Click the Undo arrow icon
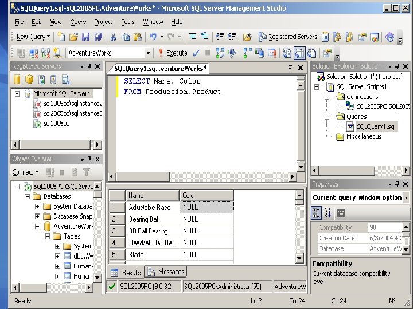Viewport: 413px width, 309px height. 153,37
